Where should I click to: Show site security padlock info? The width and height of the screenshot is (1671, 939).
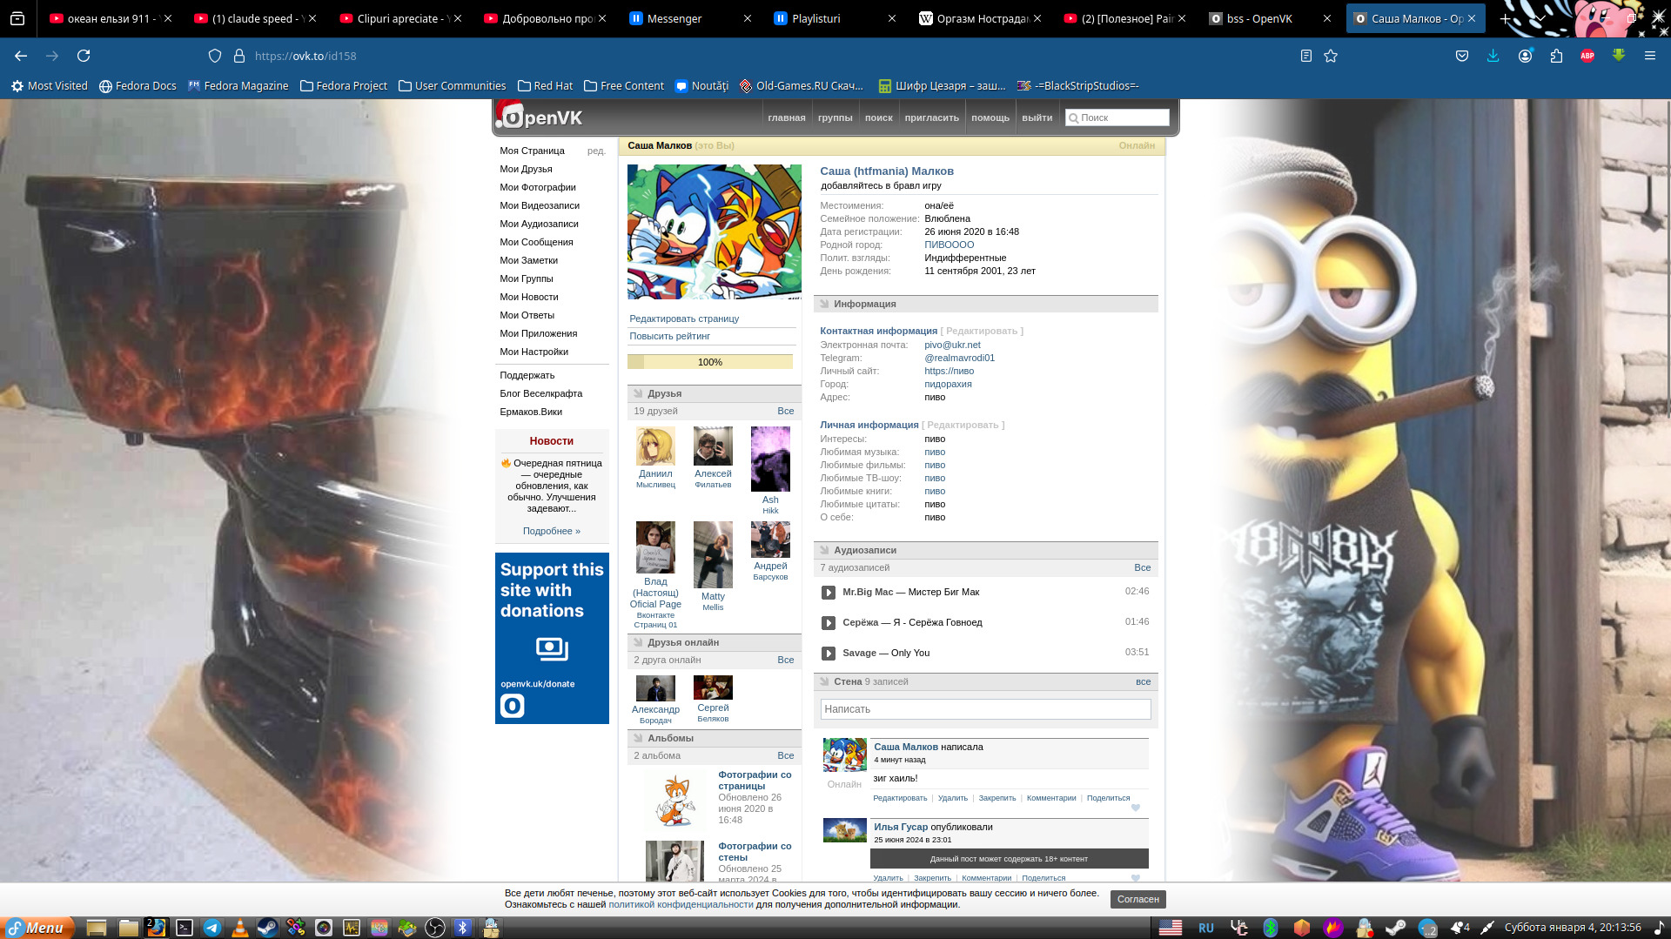(239, 56)
